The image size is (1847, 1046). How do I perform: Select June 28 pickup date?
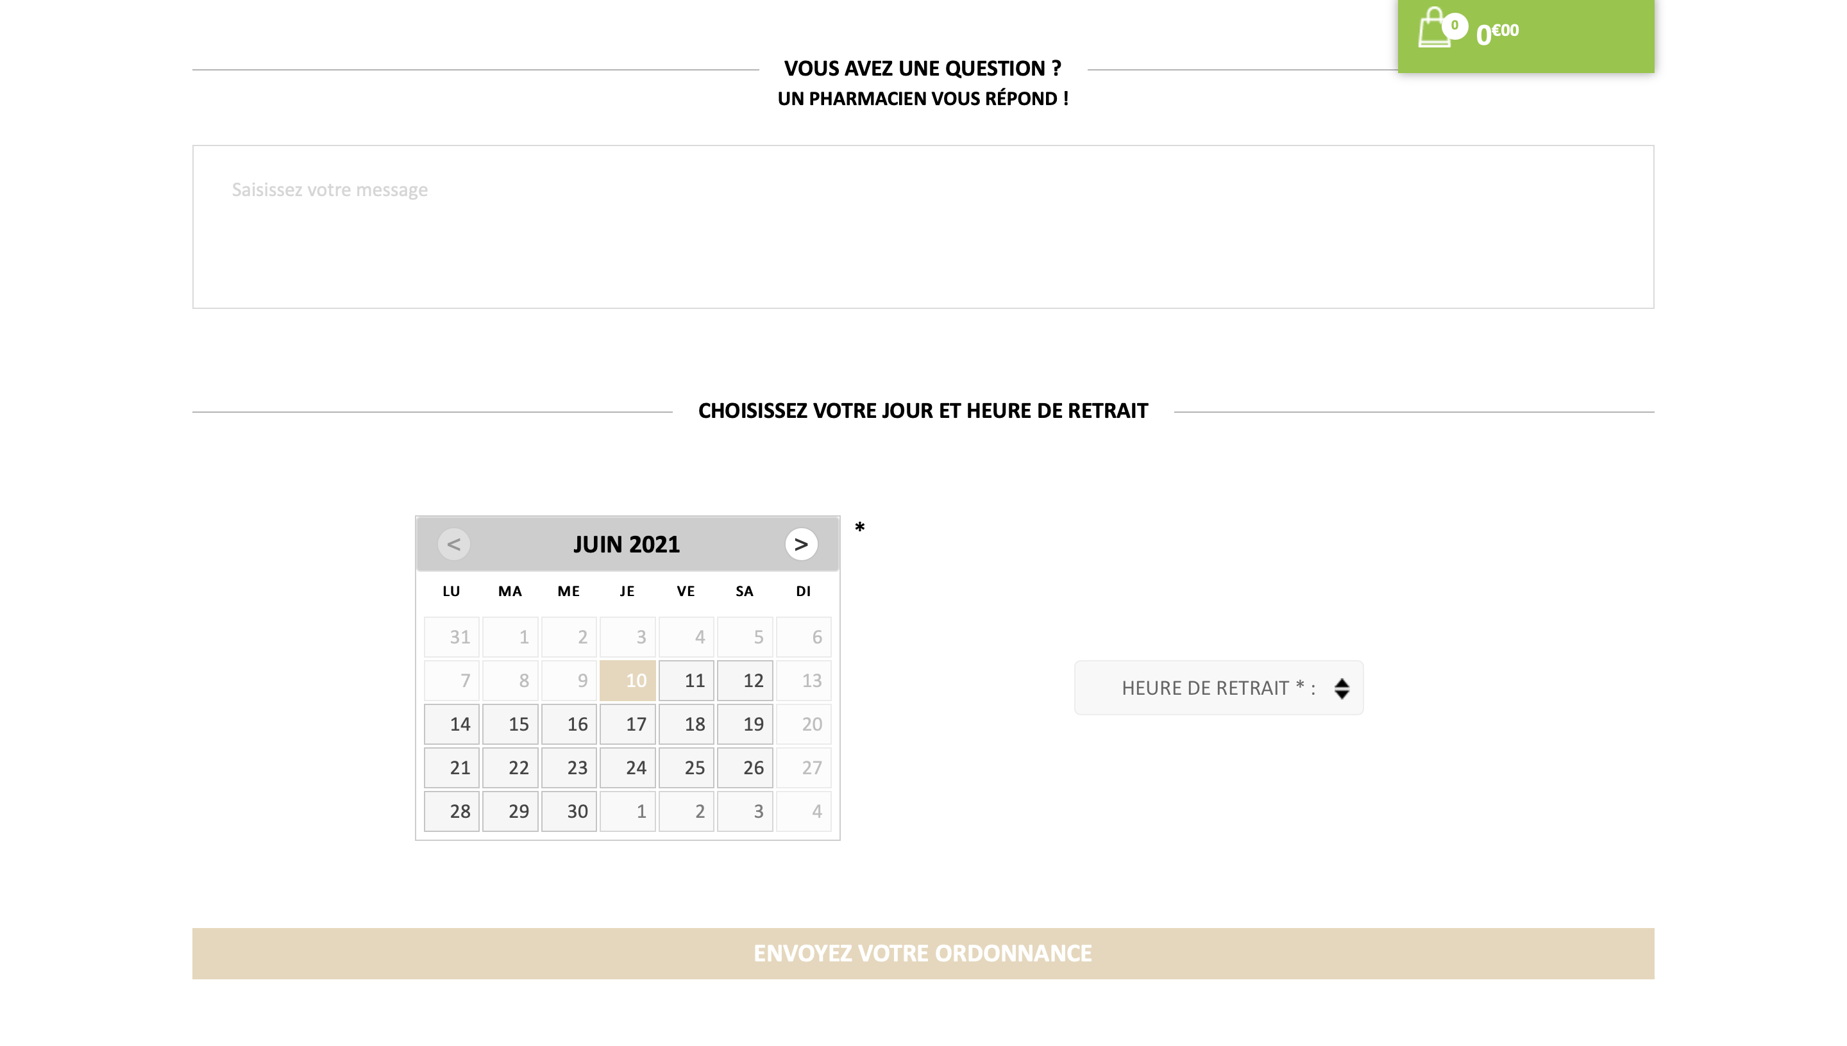(451, 811)
